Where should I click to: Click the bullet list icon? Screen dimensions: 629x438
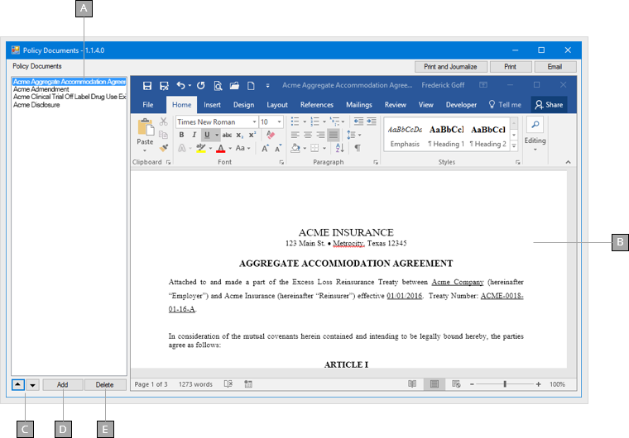click(x=295, y=121)
